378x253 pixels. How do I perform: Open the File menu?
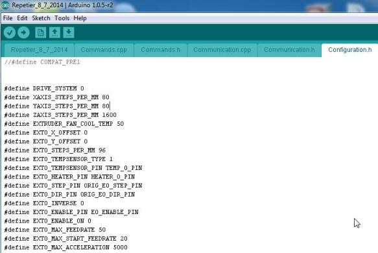(8, 18)
